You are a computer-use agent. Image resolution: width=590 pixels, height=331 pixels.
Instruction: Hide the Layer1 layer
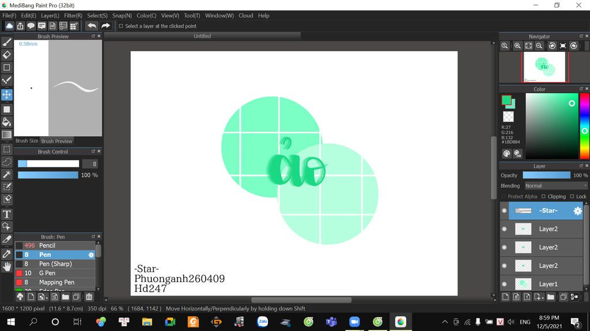coord(504,284)
